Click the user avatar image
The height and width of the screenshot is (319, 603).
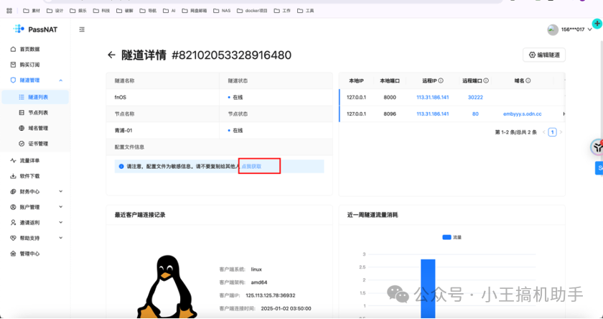click(x=552, y=29)
